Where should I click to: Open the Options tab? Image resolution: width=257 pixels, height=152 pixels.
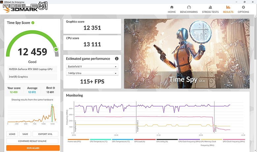click(243, 9)
